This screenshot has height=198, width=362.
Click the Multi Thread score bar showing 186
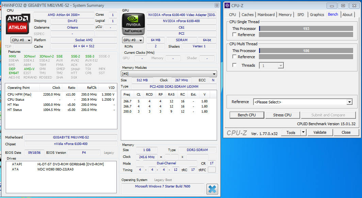(306, 51)
